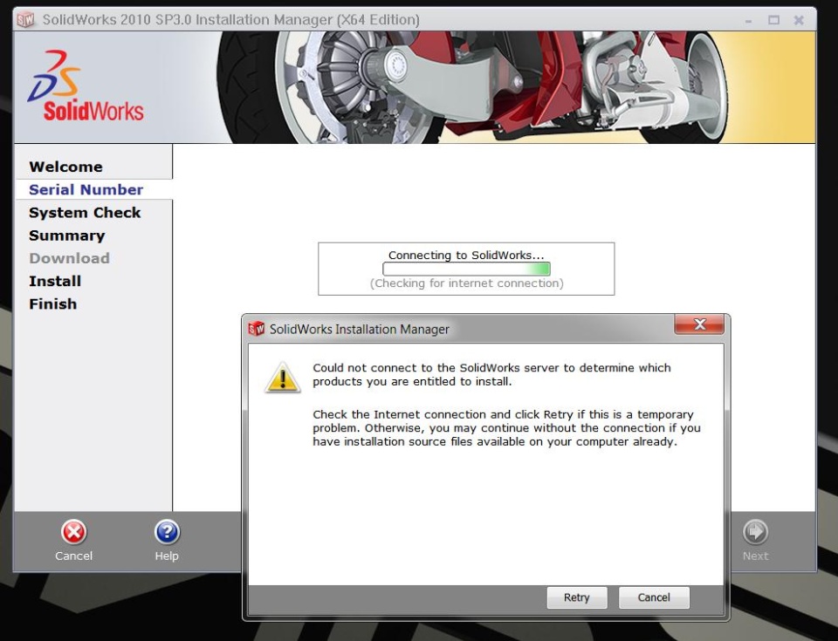Click the dialog's SW title bar icon
Image resolution: width=838 pixels, height=641 pixels.
click(257, 329)
